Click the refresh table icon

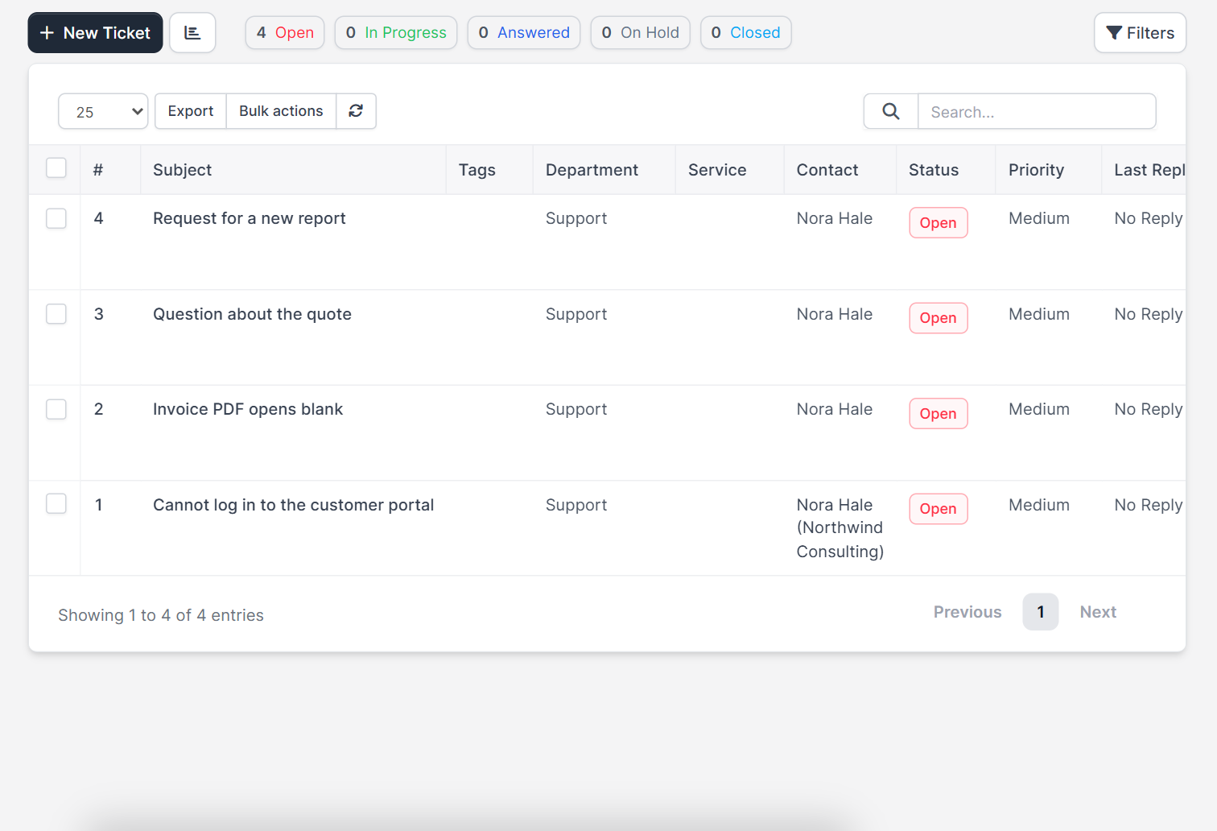pyautogui.click(x=356, y=111)
